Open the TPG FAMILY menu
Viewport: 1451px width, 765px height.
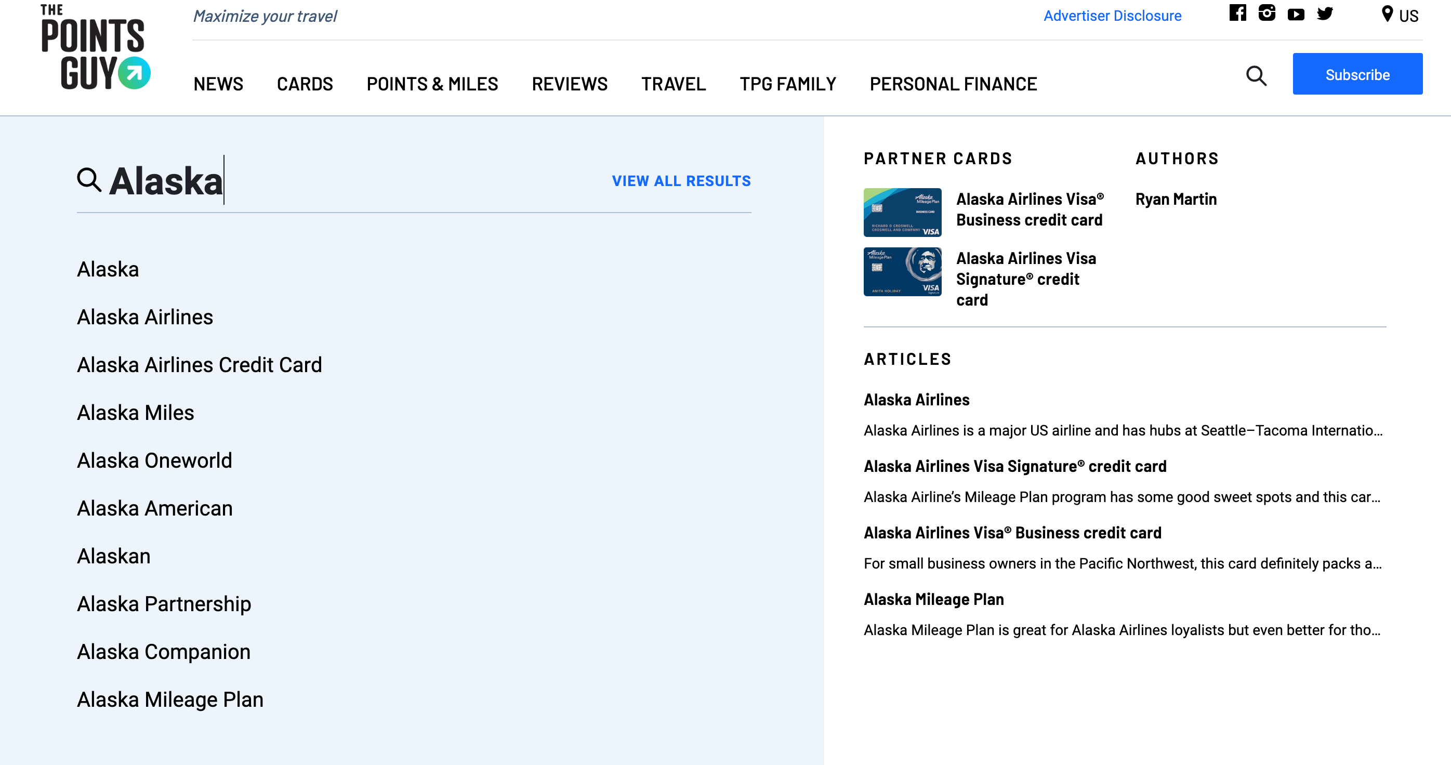pos(787,84)
